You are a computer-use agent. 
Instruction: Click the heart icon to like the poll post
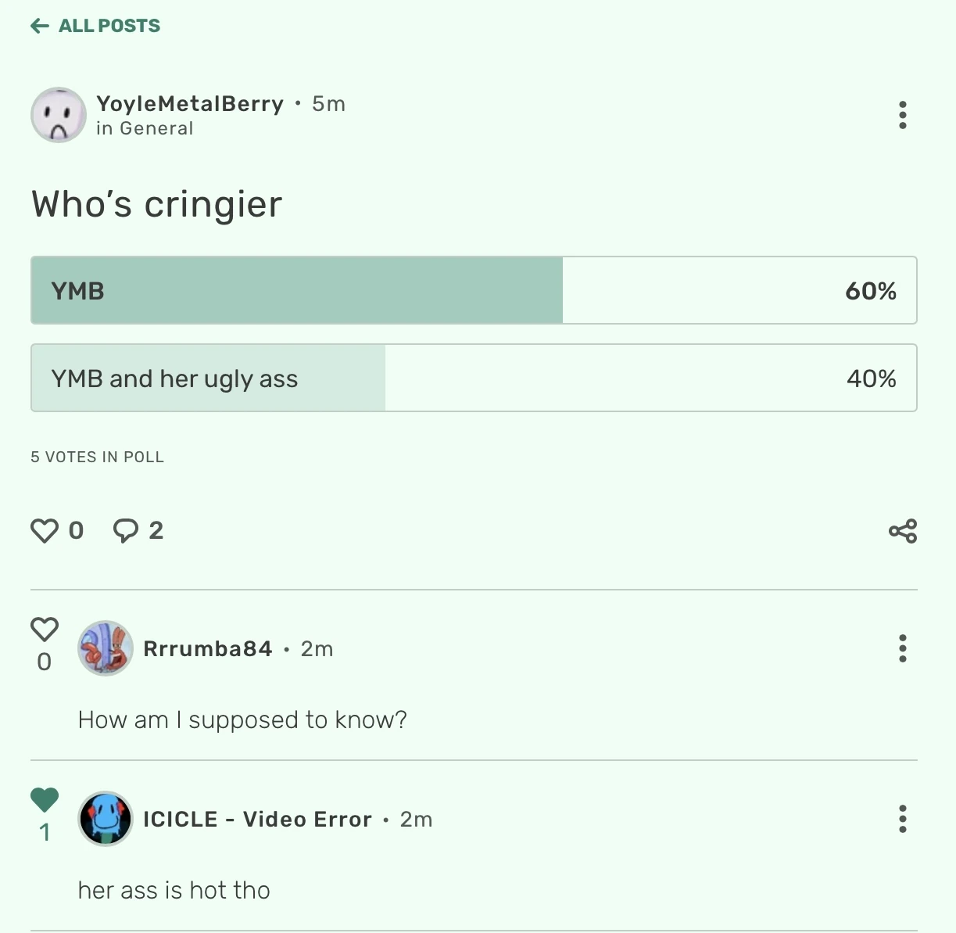tap(45, 529)
